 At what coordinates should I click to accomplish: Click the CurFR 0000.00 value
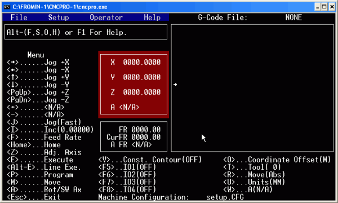134,137
